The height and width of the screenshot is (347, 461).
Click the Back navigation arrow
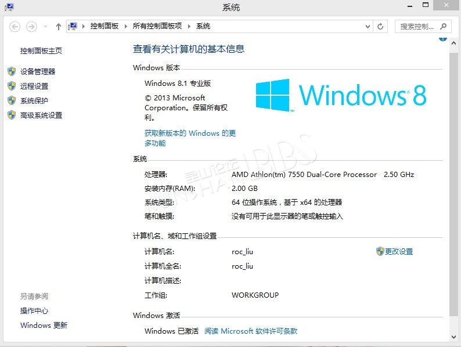(15, 27)
